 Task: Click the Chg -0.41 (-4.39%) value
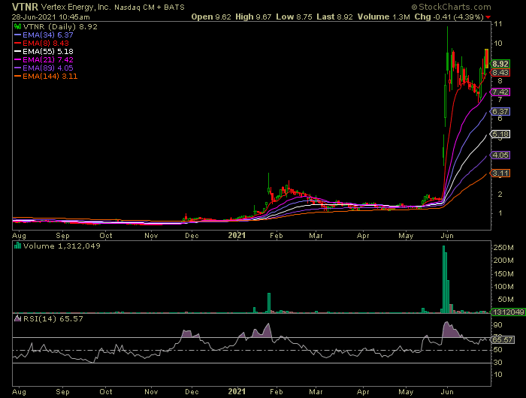[449, 17]
